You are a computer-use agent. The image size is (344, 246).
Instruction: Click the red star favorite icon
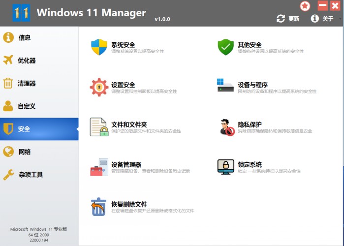[x=305, y=6]
